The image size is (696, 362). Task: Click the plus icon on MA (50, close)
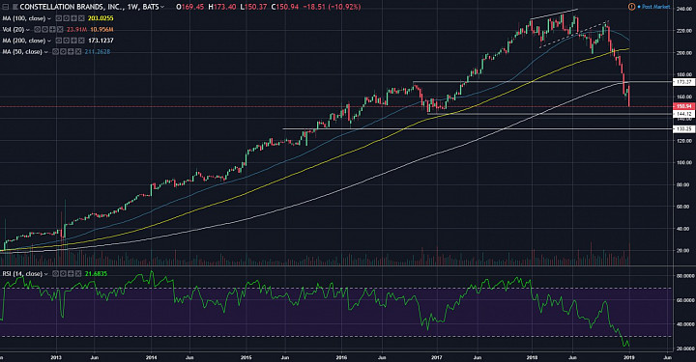tap(71, 51)
